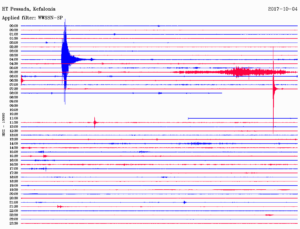Select the 03:00 time label
The width and height of the screenshot is (300, 229).
(14, 51)
